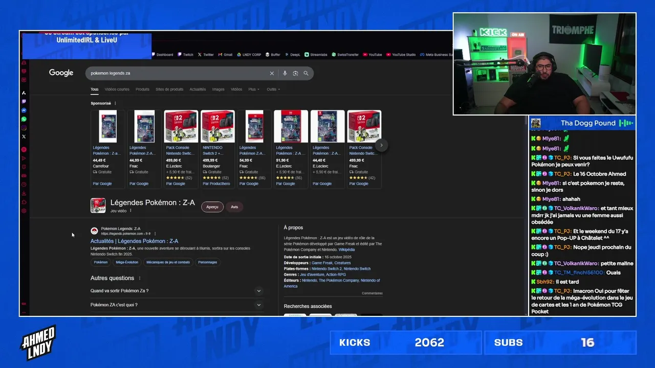Expand "Pokémon ZA c'est quoi ?" question
Image resolution: width=655 pixels, height=368 pixels.
(177, 305)
